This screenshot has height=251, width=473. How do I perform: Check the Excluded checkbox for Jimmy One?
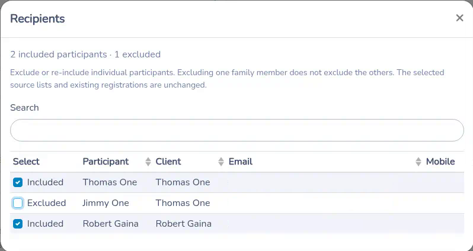[18, 203]
